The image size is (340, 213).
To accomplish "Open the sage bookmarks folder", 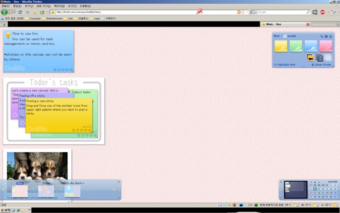I will 95,19.
